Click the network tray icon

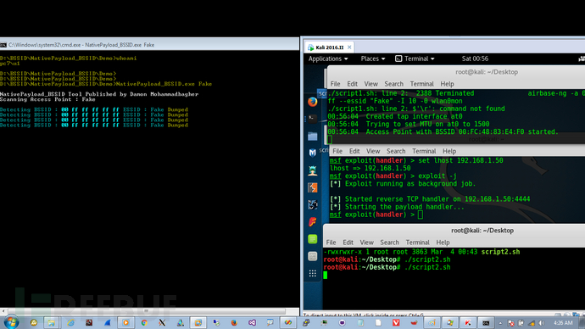pyautogui.click(x=532, y=323)
